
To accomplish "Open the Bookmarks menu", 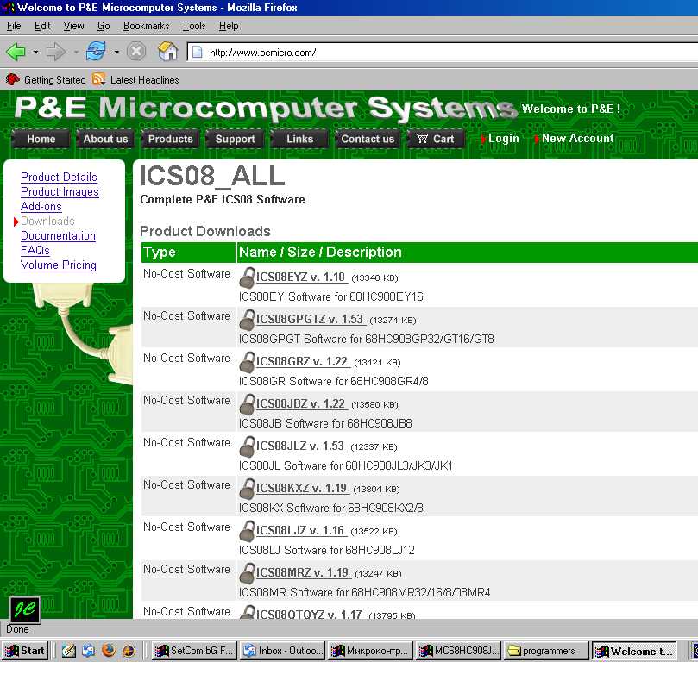I will pyautogui.click(x=146, y=26).
